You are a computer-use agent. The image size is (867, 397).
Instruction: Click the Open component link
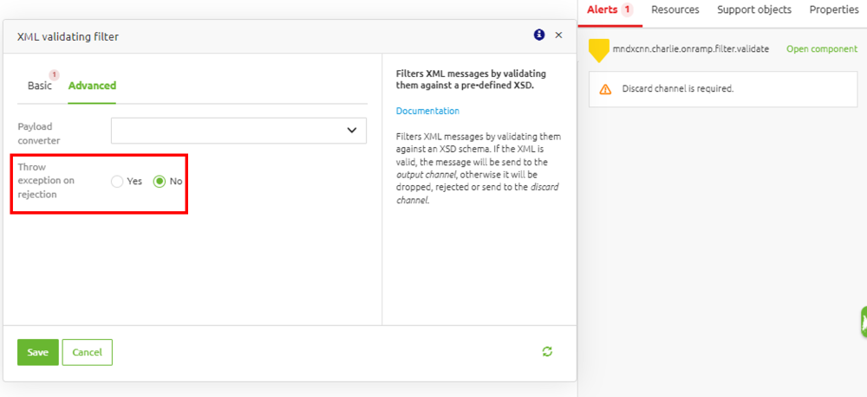coord(821,49)
